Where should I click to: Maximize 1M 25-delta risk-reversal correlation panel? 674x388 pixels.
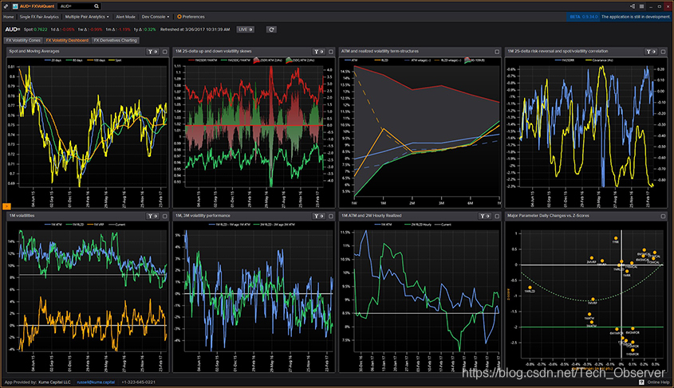coord(663,52)
